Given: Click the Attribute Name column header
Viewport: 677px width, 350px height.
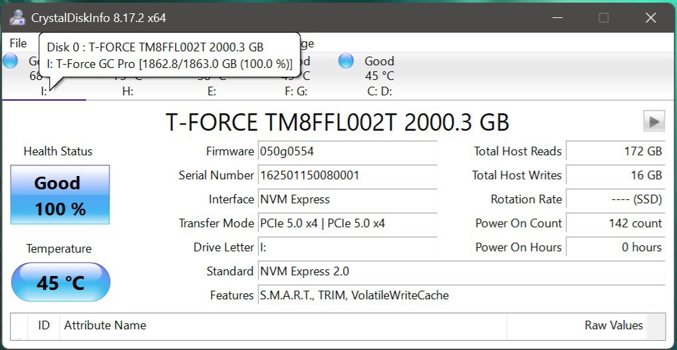Looking at the screenshot, I should (x=283, y=325).
